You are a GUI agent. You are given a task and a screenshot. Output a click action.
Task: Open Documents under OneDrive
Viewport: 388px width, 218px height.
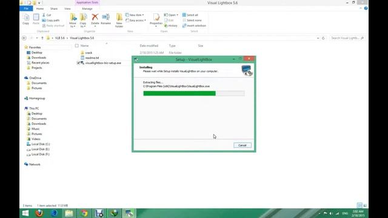pos(39,83)
